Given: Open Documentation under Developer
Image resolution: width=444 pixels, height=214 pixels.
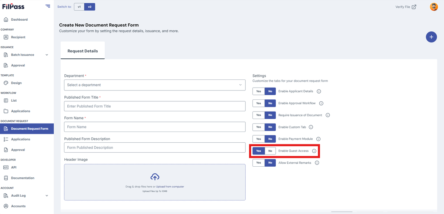Looking at the screenshot, I should click(23, 178).
